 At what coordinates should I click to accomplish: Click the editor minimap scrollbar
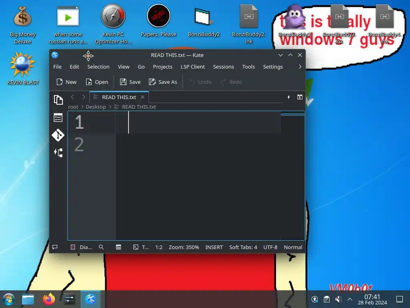(x=293, y=176)
